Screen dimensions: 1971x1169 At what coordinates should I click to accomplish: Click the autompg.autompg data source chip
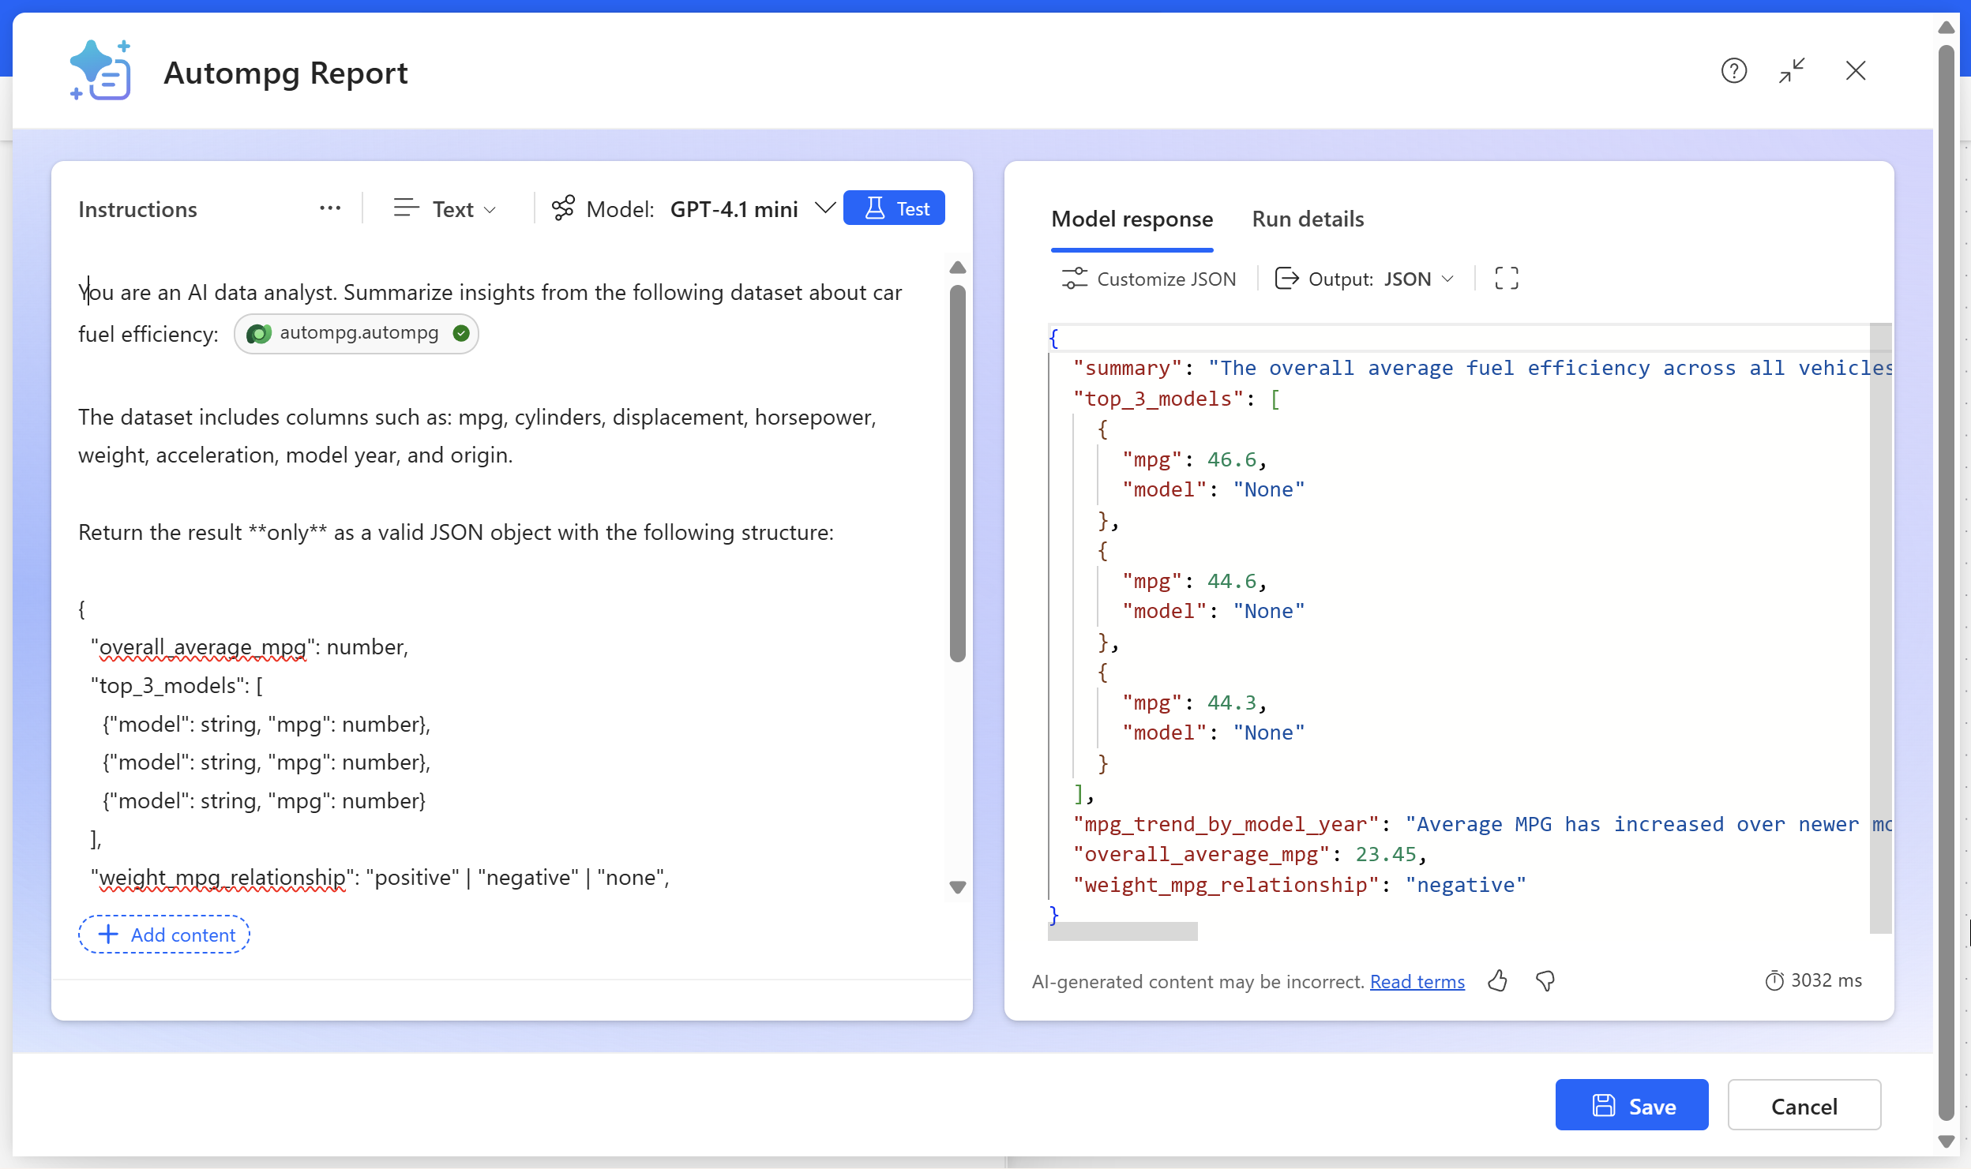pyautogui.click(x=357, y=334)
